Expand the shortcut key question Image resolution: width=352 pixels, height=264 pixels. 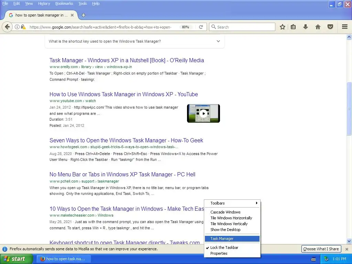[135, 41]
